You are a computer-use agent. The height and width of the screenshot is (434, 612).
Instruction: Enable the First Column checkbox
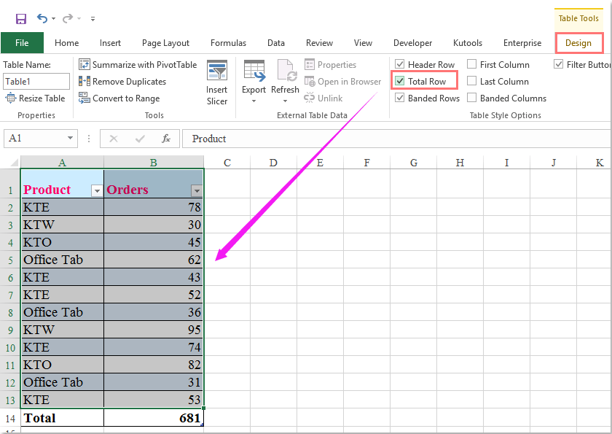pyautogui.click(x=471, y=64)
